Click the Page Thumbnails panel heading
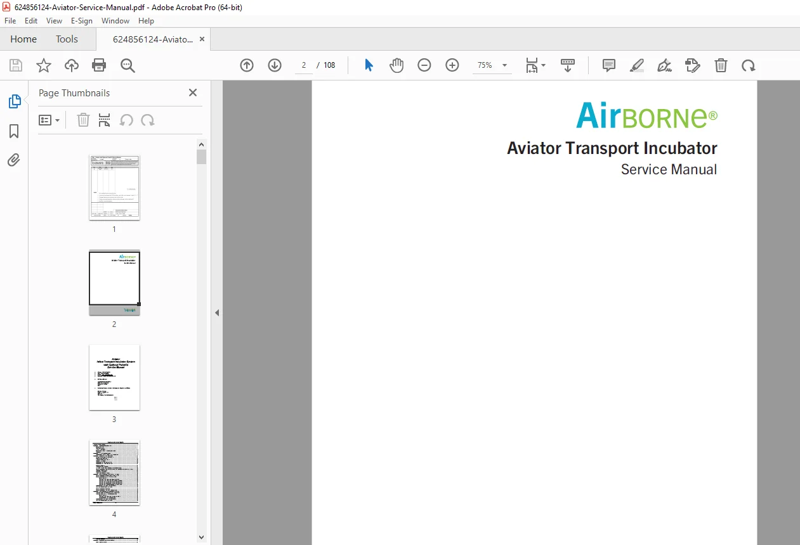 74,93
